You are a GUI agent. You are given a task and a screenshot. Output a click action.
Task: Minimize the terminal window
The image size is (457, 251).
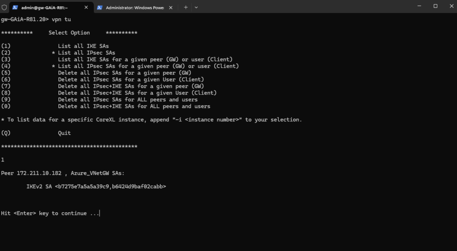[419, 6]
